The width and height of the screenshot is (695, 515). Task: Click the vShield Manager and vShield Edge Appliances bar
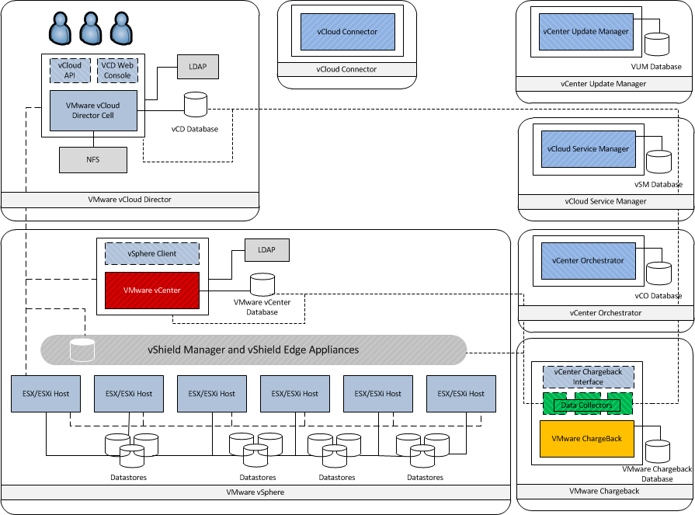[x=253, y=350]
